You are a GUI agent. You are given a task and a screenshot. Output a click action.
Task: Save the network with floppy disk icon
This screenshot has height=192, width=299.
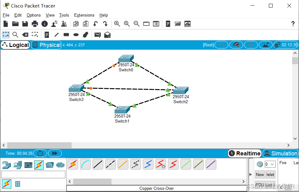pyautogui.click(x=25, y=24)
